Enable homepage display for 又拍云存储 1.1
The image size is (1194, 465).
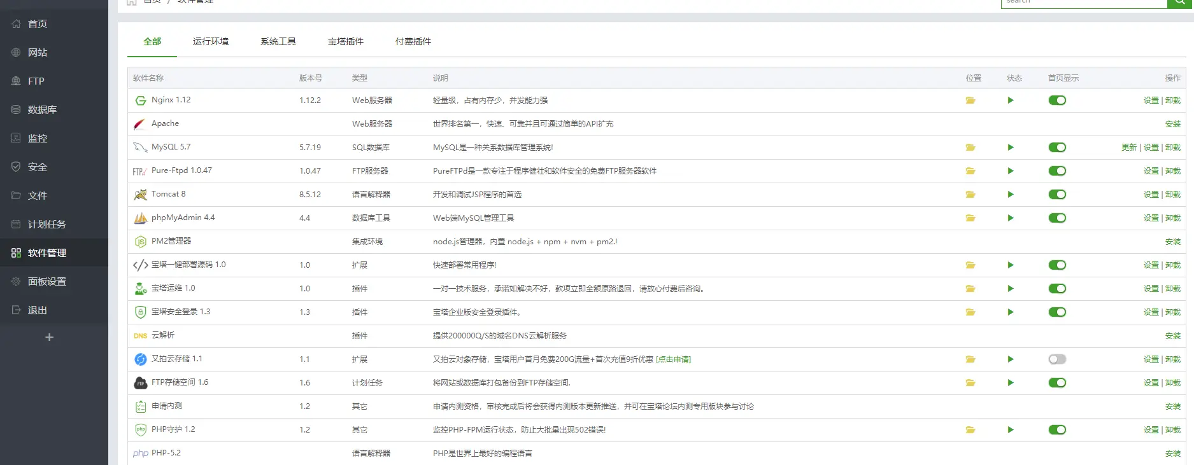[1057, 359]
